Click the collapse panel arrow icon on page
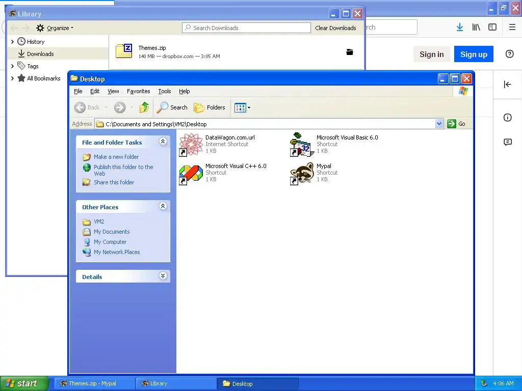522x391 pixels. 507,85
